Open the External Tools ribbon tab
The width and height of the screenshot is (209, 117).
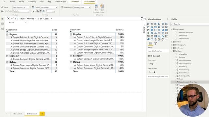pyautogui.click(x=61, y=2)
